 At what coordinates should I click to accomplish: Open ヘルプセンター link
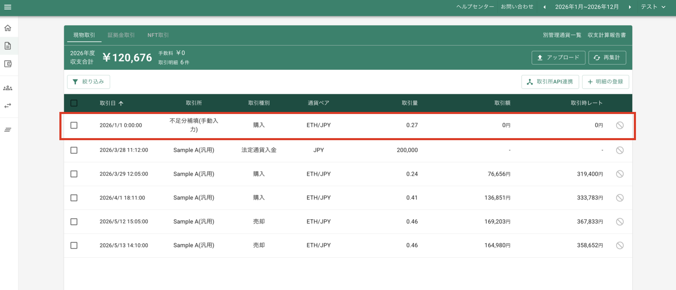pyautogui.click(x=475, y=7)
